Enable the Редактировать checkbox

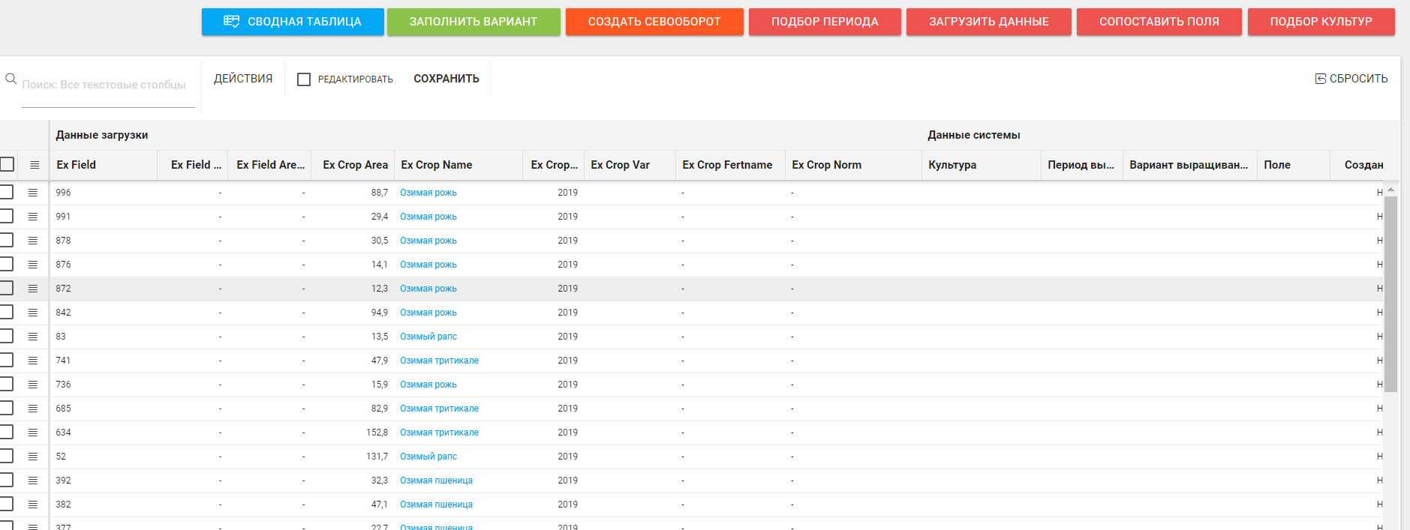click(304, 79)
